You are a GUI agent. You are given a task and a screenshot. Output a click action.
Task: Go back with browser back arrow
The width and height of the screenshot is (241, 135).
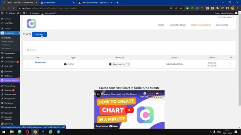click(x=3, y=8)
